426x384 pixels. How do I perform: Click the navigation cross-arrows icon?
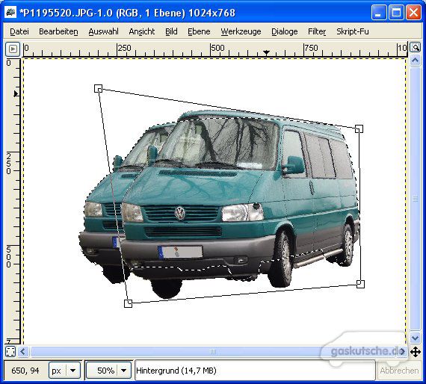(416, 352)
